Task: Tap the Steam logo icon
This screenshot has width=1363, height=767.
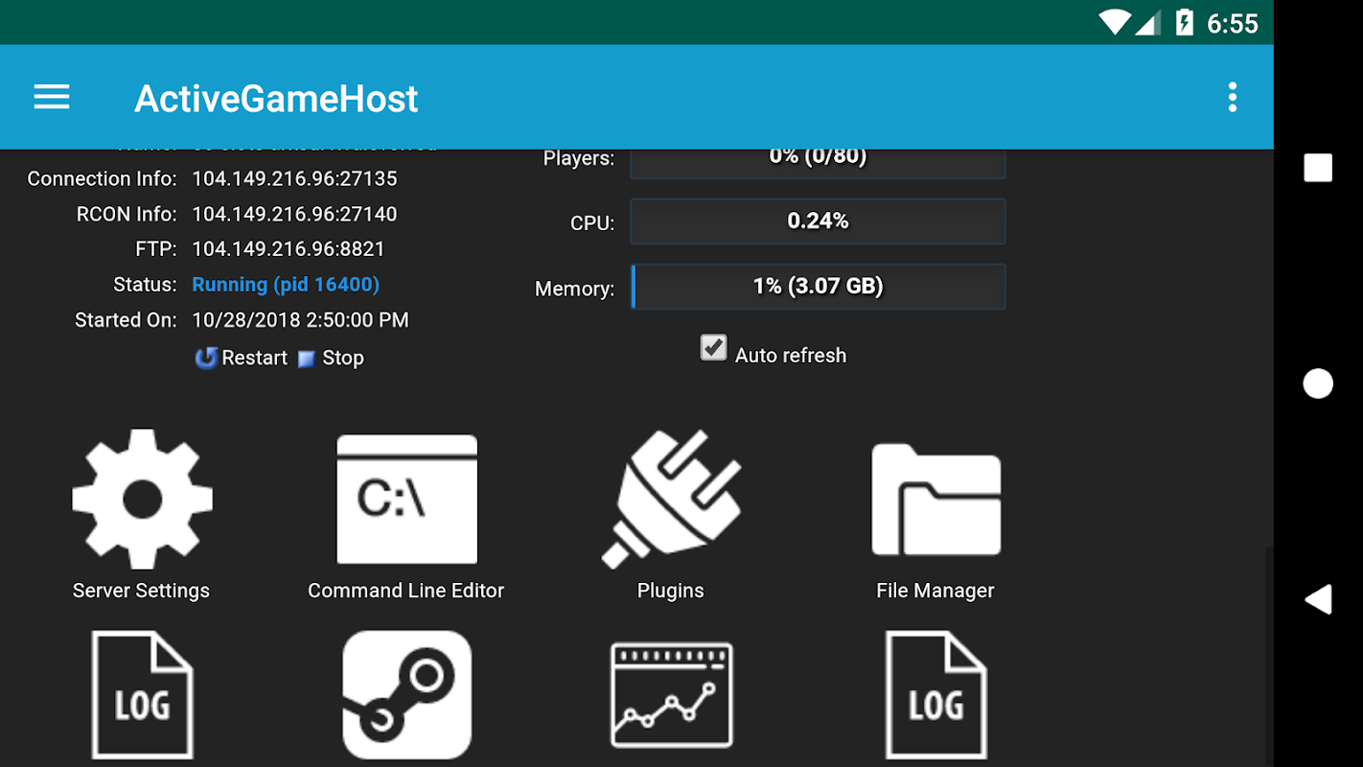Action: [406, 695]
